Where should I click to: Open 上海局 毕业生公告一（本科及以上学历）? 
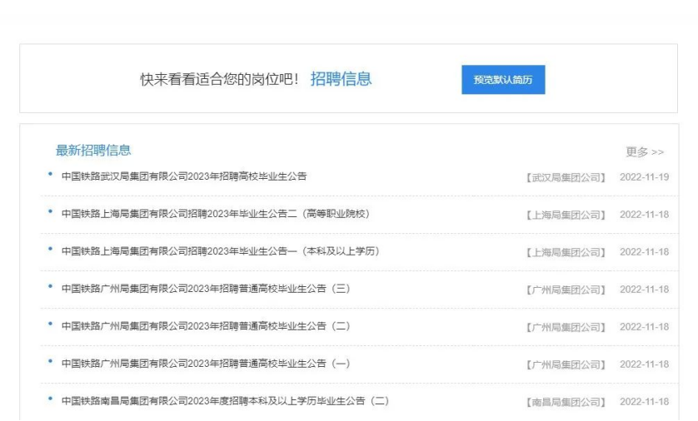[x=221, y=251]
